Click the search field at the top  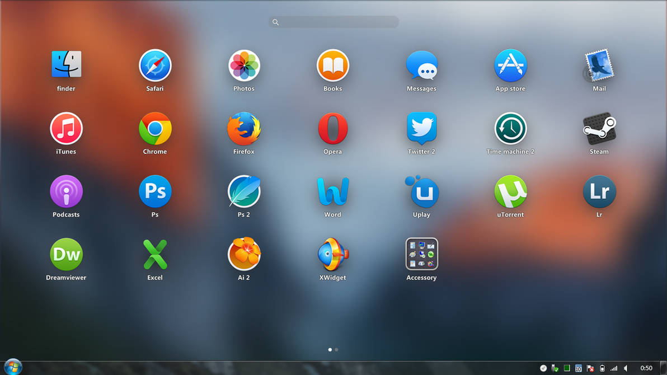pos(333,22)
